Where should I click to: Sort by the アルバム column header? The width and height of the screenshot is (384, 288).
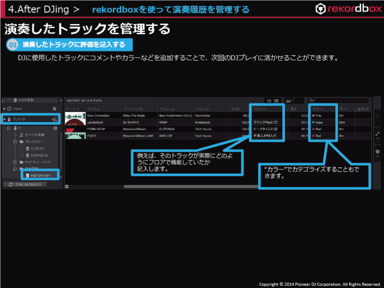(167, 109)
